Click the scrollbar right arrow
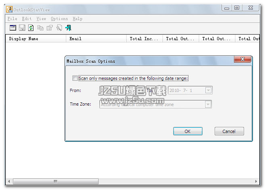265x190 pixels. (x=256, y=181)
